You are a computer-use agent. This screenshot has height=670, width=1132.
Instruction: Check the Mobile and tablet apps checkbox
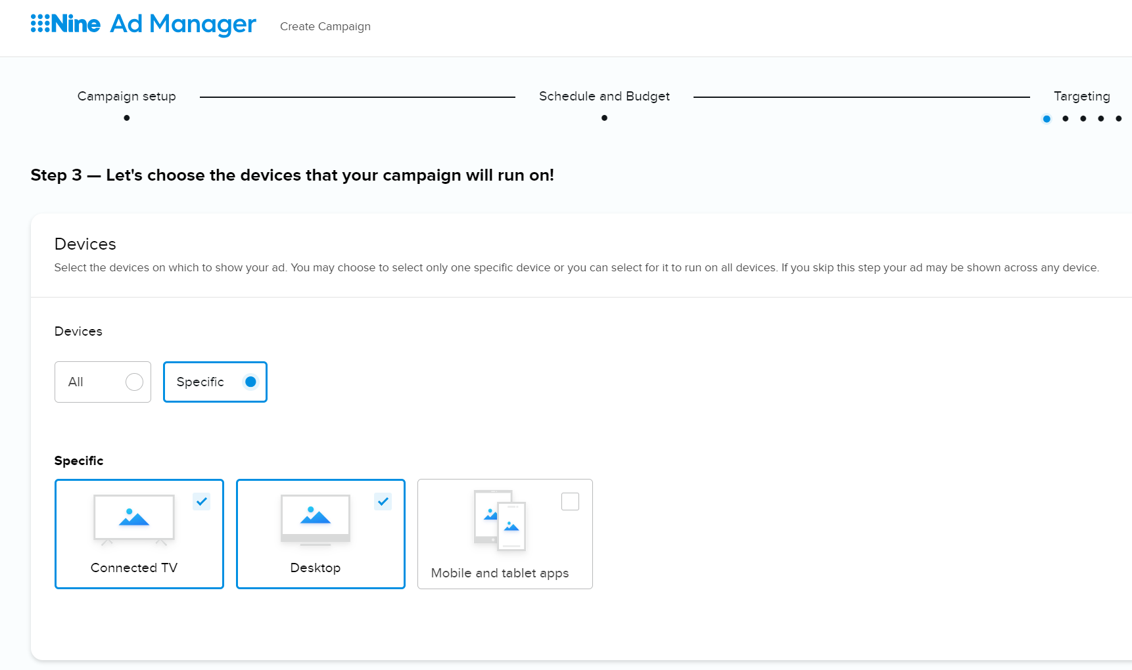click(x=571, y=501)
